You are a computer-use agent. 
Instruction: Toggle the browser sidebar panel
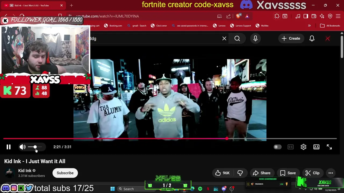(x=306, y=16)
